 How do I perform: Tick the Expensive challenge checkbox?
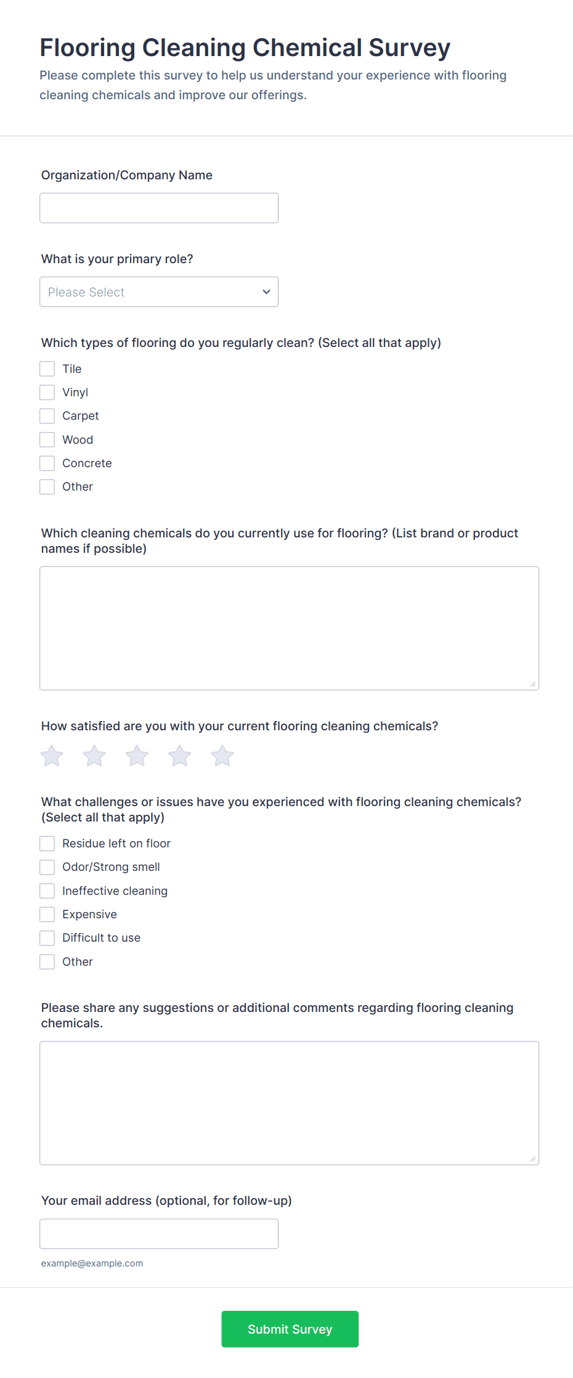coord(47,914)
